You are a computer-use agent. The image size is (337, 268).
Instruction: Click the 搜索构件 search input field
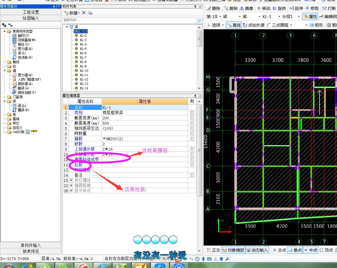point(129,20)
